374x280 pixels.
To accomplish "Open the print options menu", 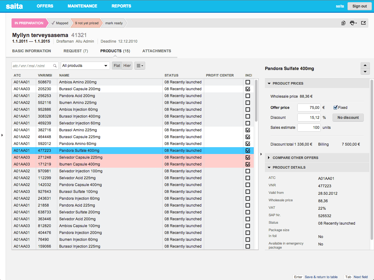I will [x=353, y=23].
